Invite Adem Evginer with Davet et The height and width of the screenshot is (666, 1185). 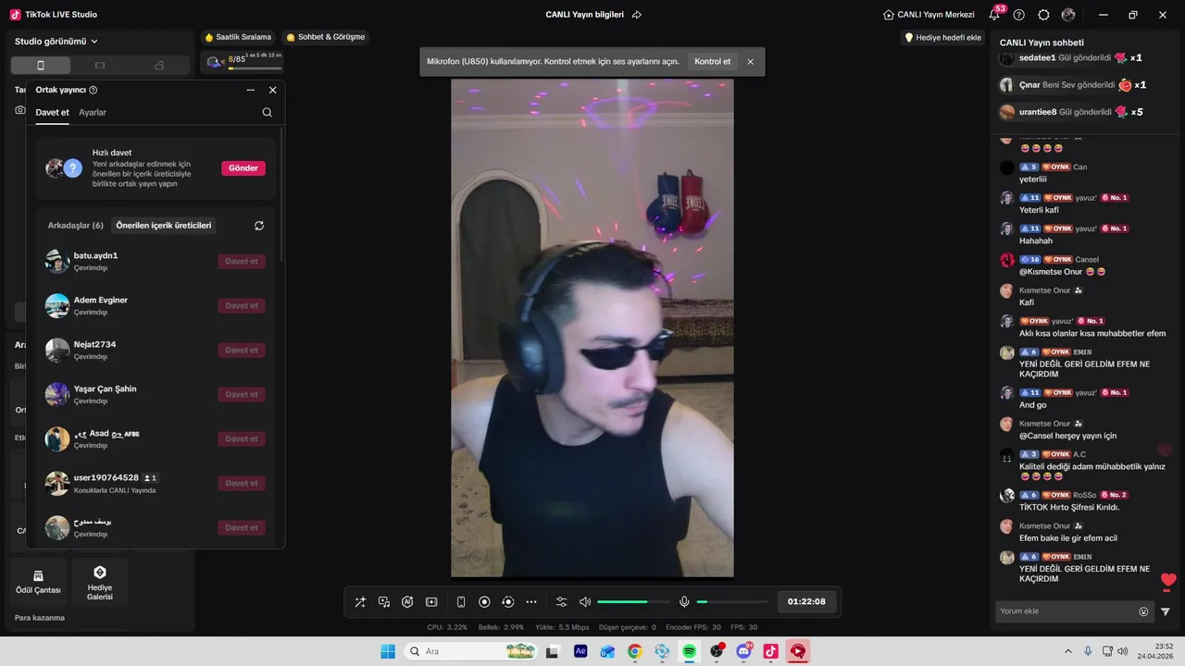pos(242,305)
